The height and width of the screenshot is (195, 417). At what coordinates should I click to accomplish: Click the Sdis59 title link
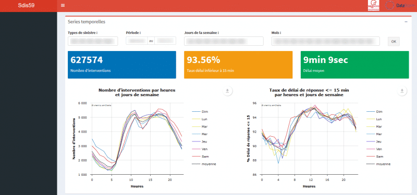pyautogui.click(x=26, y=5)
